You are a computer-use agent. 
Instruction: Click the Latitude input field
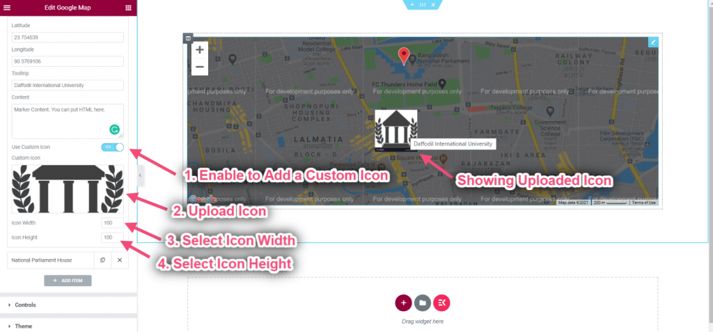(68, 38)
